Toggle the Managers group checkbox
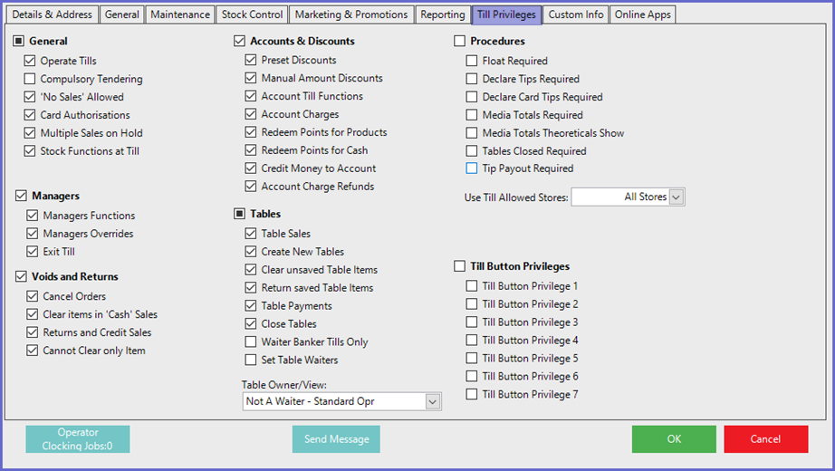The height and width of the screenshot is (471, 835). click(21, 196)
